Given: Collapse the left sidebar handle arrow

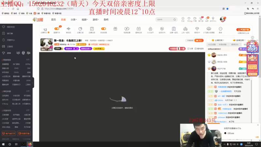Looking at the screenshot, I should [x=33, y=83].
